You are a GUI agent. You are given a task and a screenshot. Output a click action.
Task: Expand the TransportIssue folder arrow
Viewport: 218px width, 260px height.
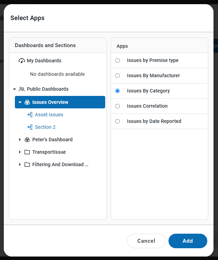[20, 152]
